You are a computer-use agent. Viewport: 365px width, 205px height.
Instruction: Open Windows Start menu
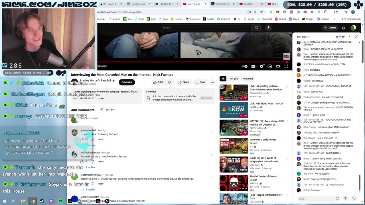(5, 201)
